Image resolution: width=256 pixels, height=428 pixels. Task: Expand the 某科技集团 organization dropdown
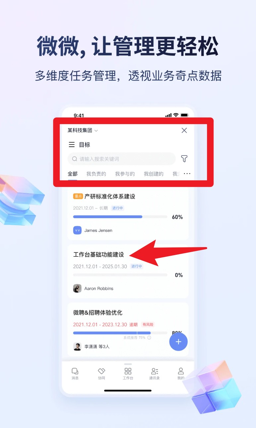pos(83,130)
